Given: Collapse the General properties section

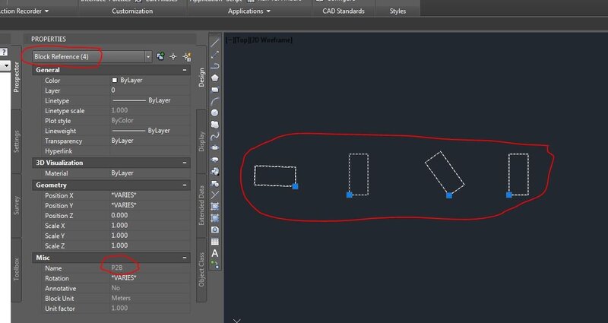Looking at the screenshot, I should click(184, 70).
